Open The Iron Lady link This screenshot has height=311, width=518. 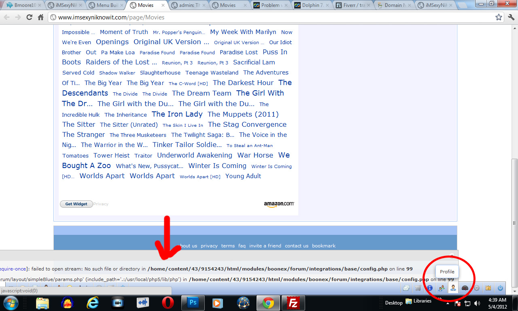coord(177,114)
